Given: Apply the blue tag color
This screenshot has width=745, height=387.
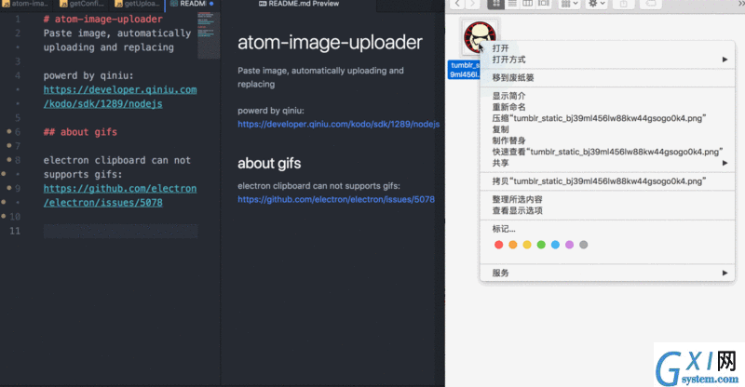Looking at the screenshot, I should pos(555,245).
